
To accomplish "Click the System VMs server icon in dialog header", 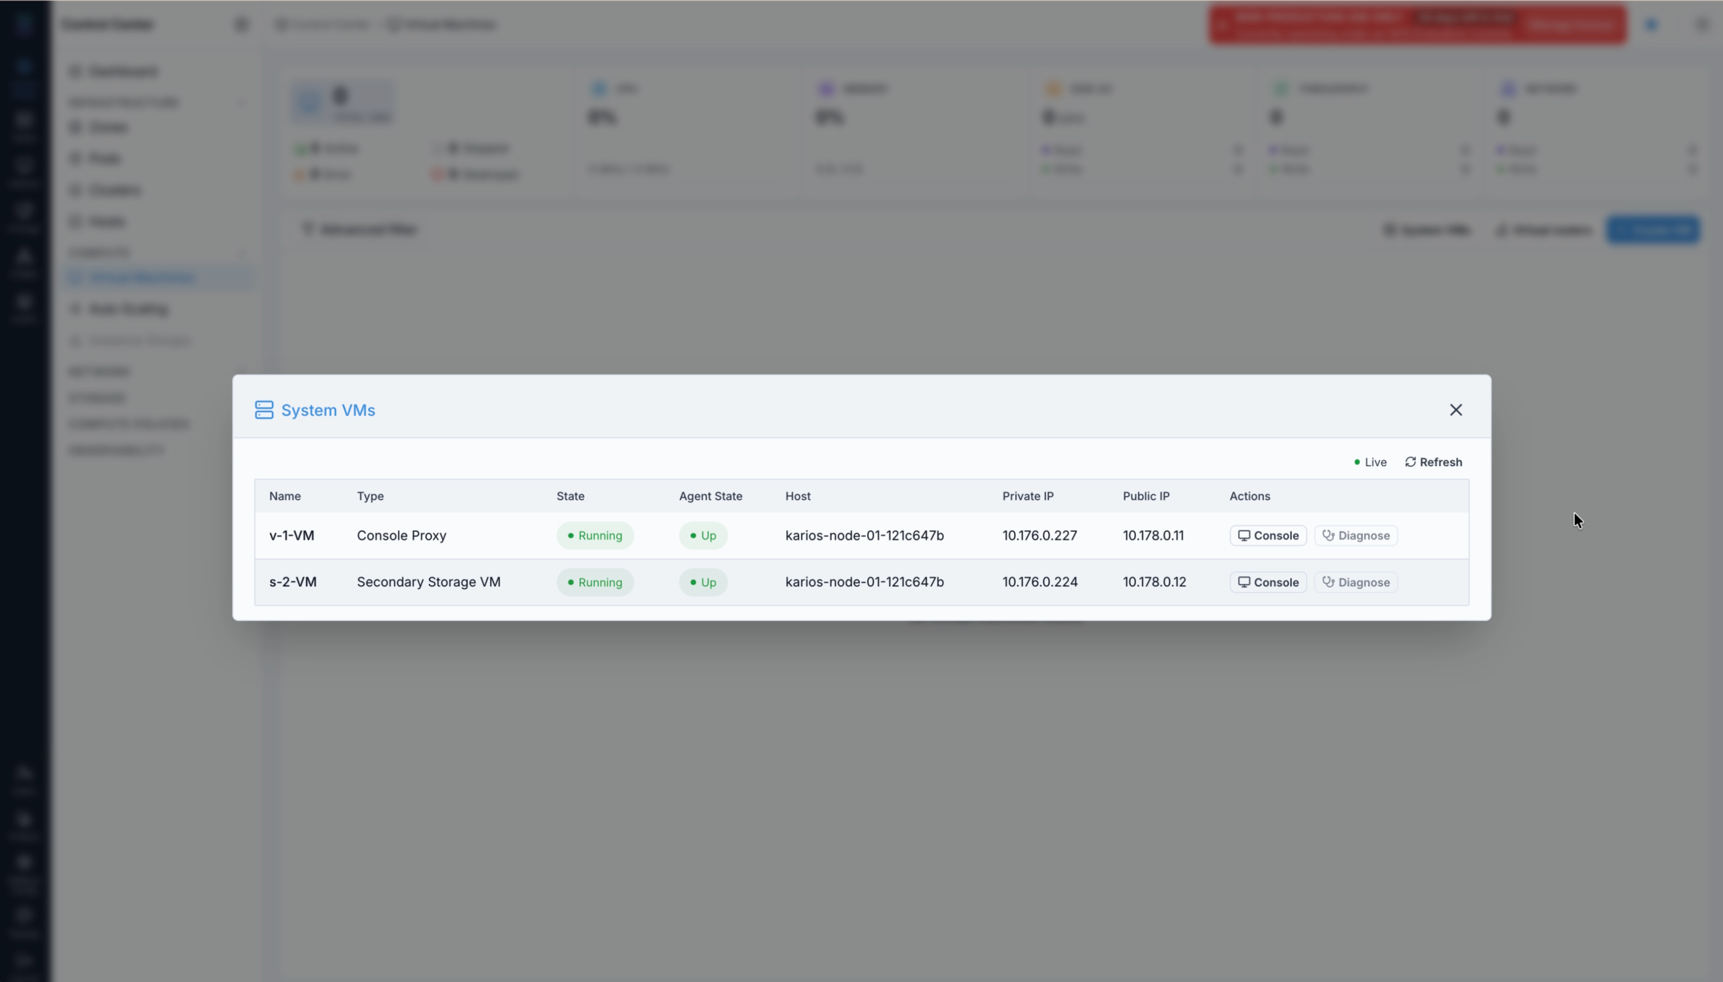I will point(264,410).
